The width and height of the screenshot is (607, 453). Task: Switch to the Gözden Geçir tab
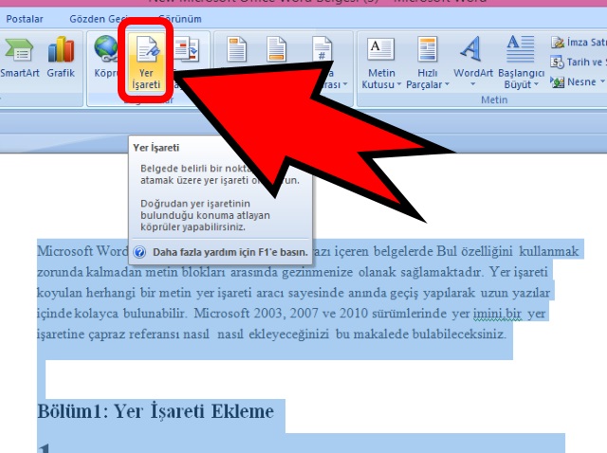(99, 19)
